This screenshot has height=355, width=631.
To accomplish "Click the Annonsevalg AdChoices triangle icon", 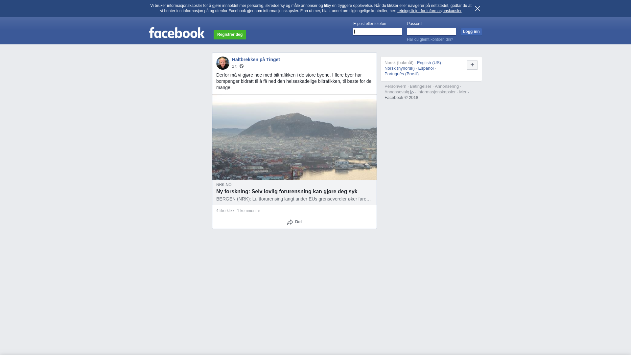I will pyautogui.click(x=412, y=92).
